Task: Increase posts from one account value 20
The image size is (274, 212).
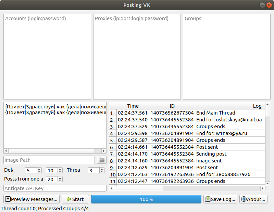Action: (60, 178)
